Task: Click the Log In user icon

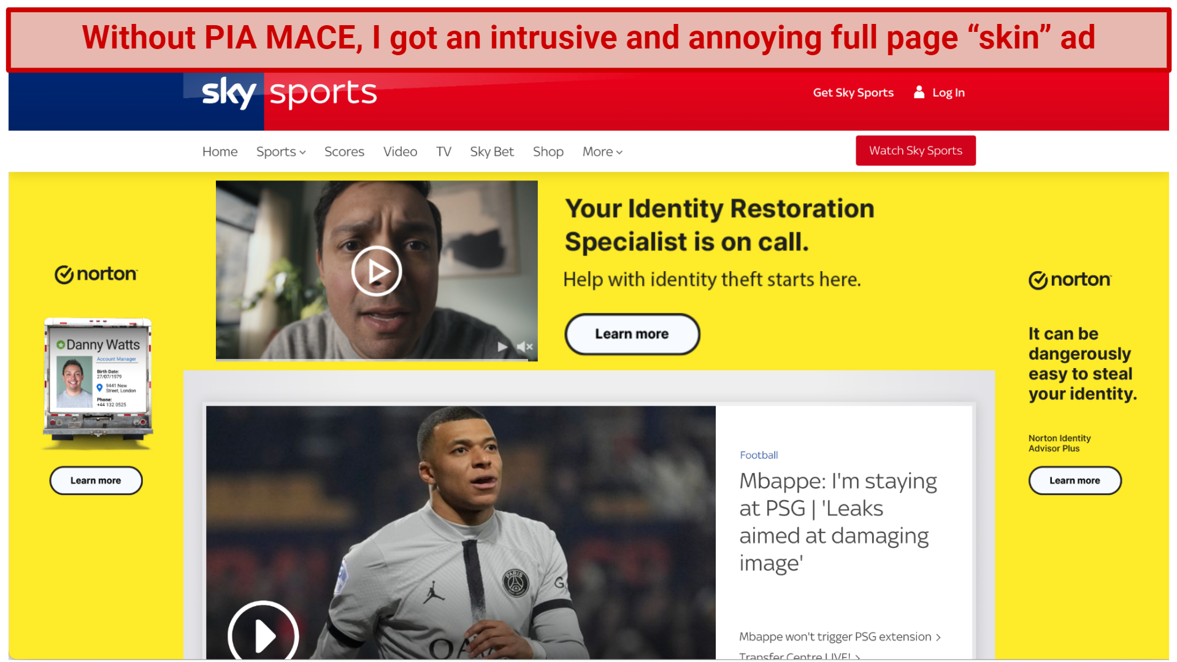Action: click(x=919, y=92)
